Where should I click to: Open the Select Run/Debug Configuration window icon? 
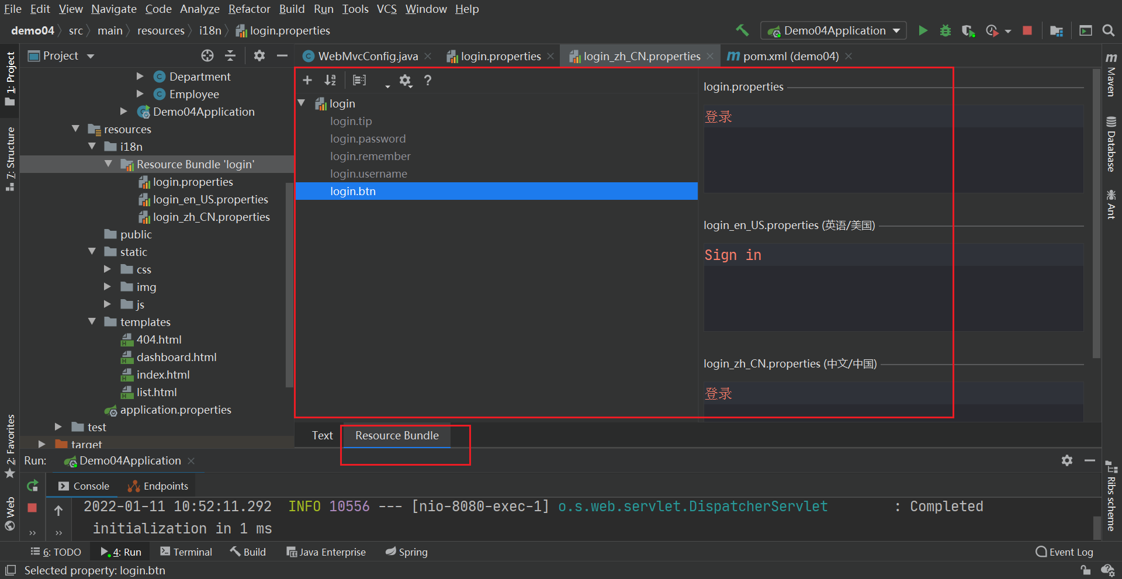pos(1085,30)
